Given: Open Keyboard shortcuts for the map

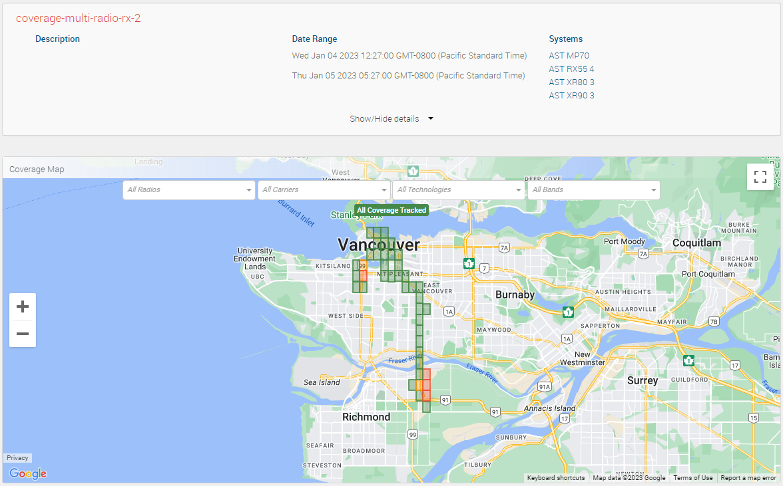Looking at the screenshot, I should [x=556, y=478].
